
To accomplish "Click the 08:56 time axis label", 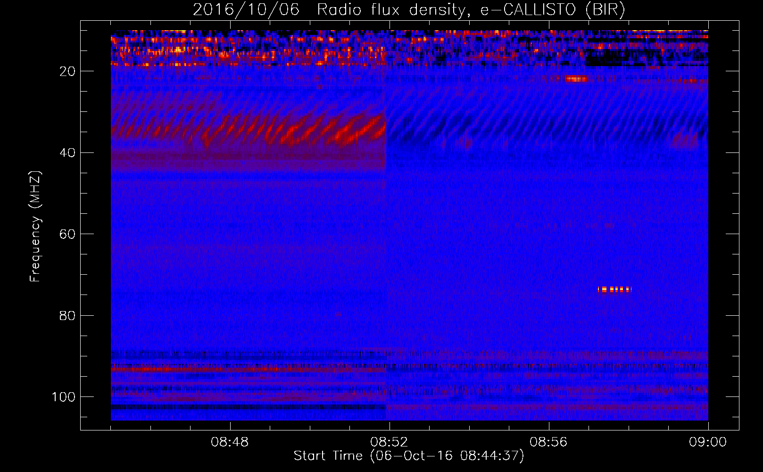I will [548, 442].
